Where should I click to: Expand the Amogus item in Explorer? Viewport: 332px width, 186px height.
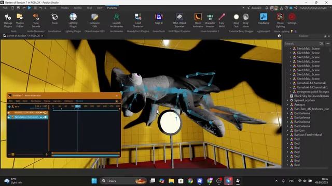[x=288, y=104]
